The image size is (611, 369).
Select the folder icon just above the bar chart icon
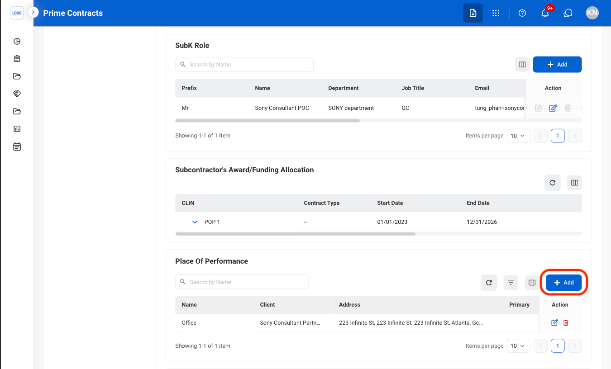tap(17, 111)
